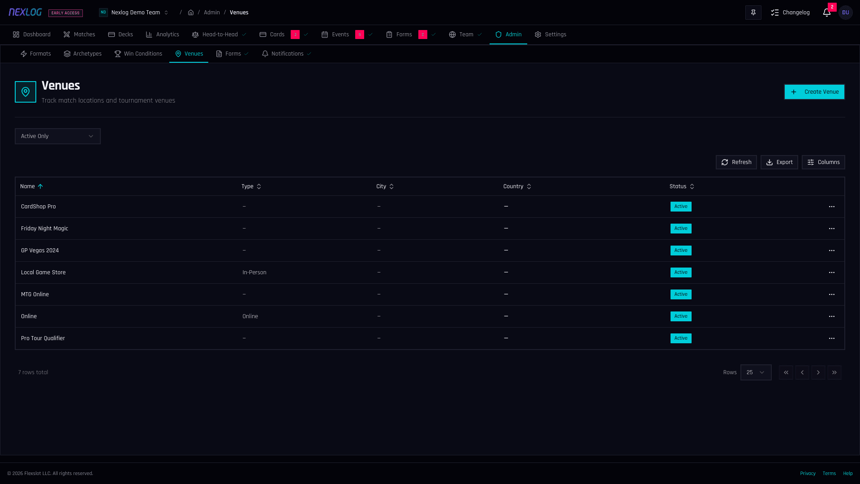Expand the Forms chevron in top navigation
The image size is (860, 484).
click(434, 35)
